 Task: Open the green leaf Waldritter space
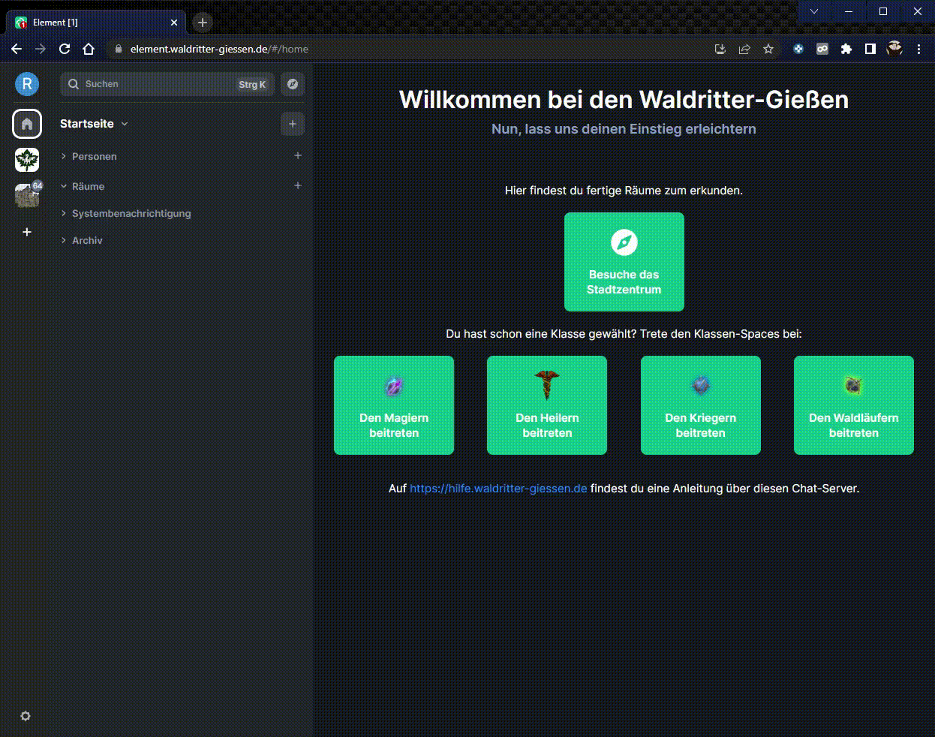27,160
